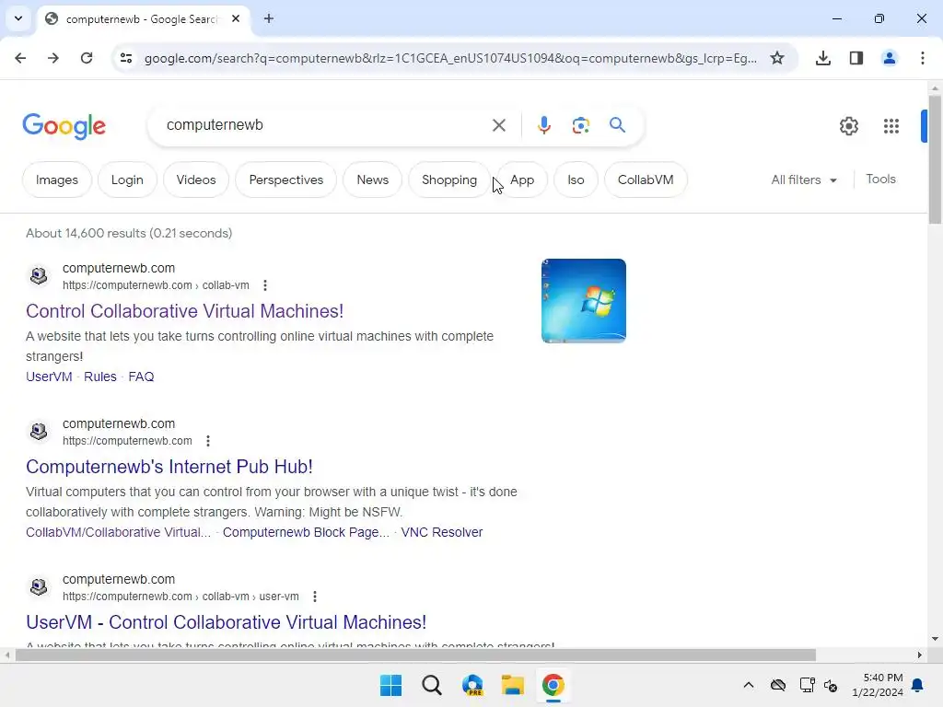Open the Chrome profile avatar
943x707 pixels.
tap(889, 58)
